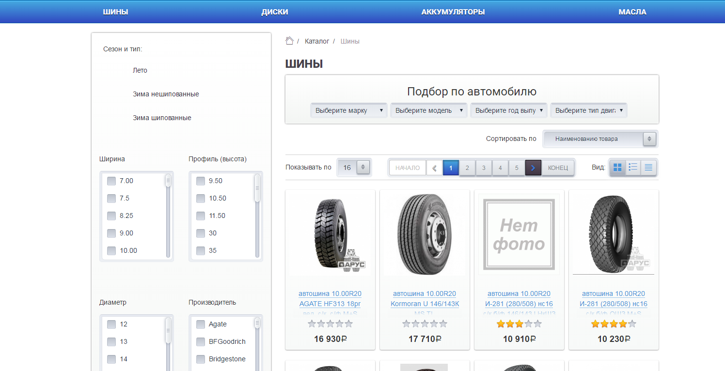Click Производитель list scrollbar
The image size is (725, 371).
(257, 344)
